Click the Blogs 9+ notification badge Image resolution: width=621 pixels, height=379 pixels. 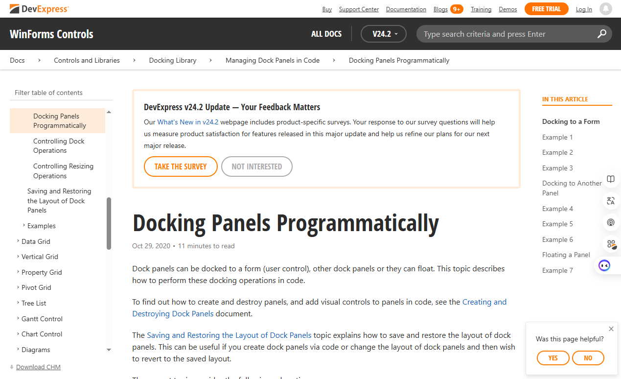click(x=457, y=9)
